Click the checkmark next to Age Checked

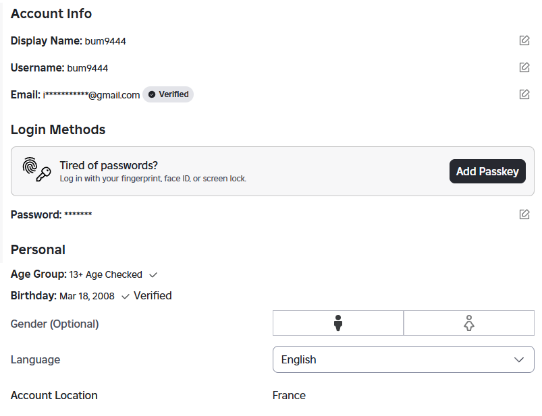pyautogui.click(x=153, y=274)
